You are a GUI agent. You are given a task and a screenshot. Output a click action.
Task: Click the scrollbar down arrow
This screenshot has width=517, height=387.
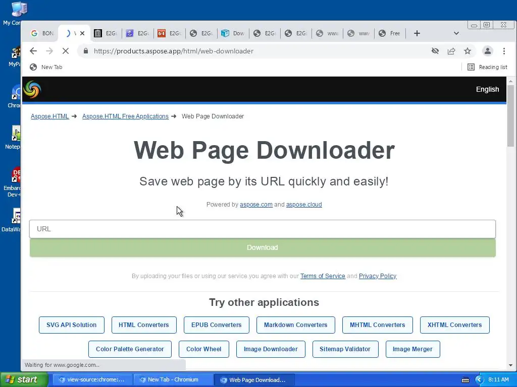(510, 365)
